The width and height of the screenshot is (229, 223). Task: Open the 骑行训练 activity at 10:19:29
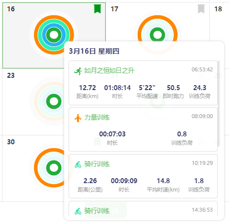tap(97, 164)
